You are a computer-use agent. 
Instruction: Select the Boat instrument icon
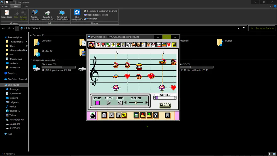point(159,45)
